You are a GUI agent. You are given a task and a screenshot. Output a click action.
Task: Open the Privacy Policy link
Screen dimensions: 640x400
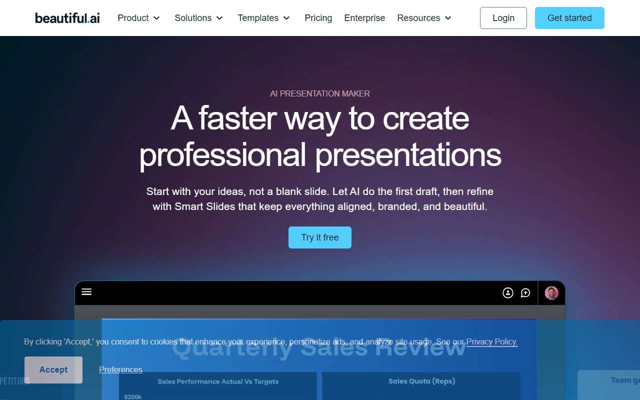tap(491, 341)
